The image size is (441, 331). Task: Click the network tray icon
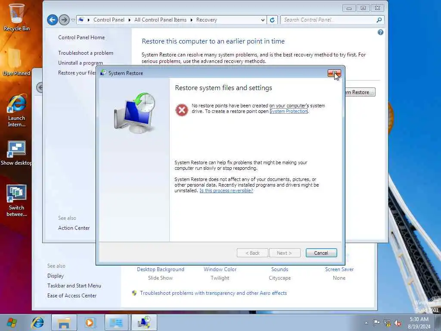pos(387,323)
